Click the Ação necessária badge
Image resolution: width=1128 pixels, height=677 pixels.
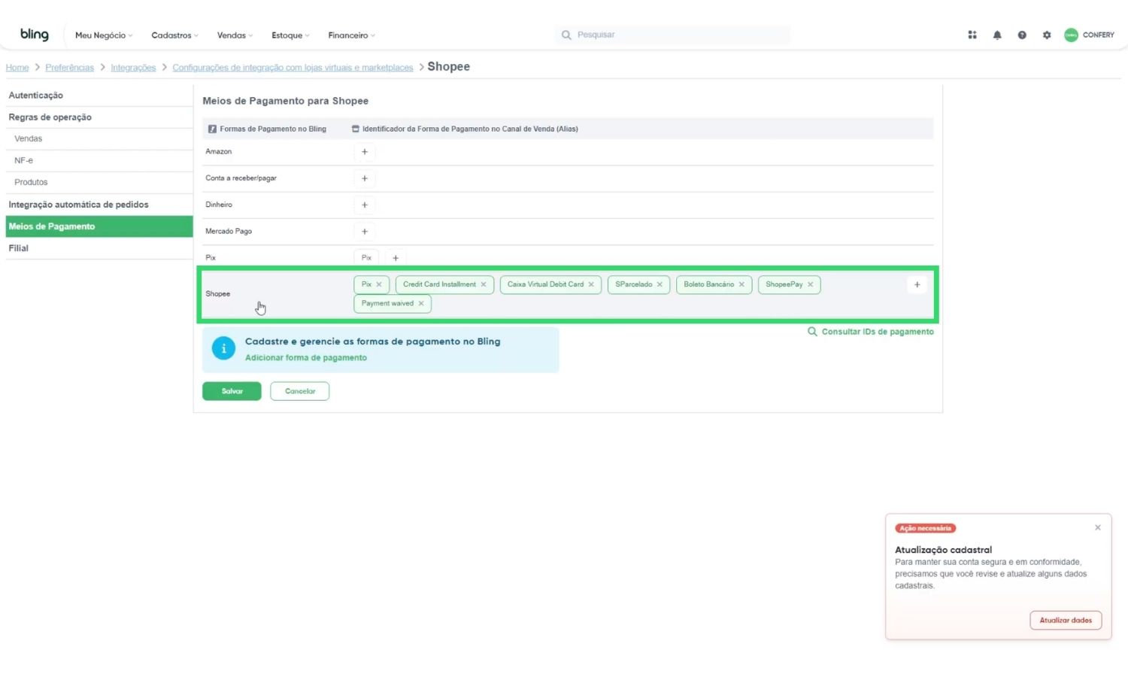click(x=926, y=528)
